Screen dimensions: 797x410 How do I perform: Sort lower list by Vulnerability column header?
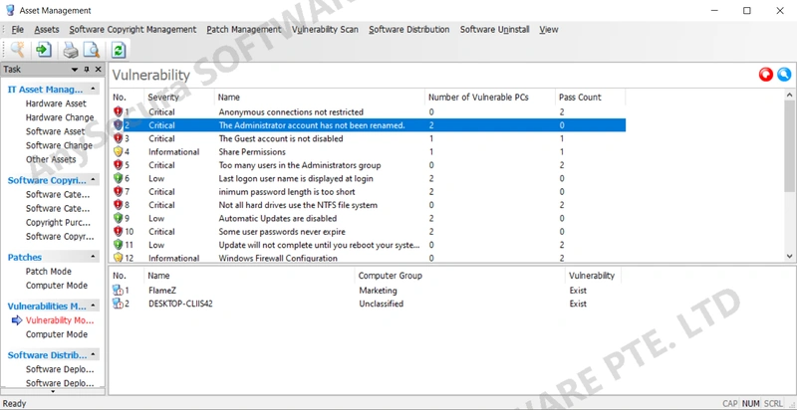point(593,276)
